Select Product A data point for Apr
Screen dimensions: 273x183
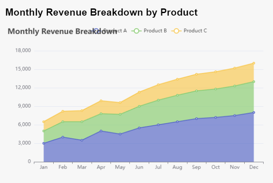[101, 131]
